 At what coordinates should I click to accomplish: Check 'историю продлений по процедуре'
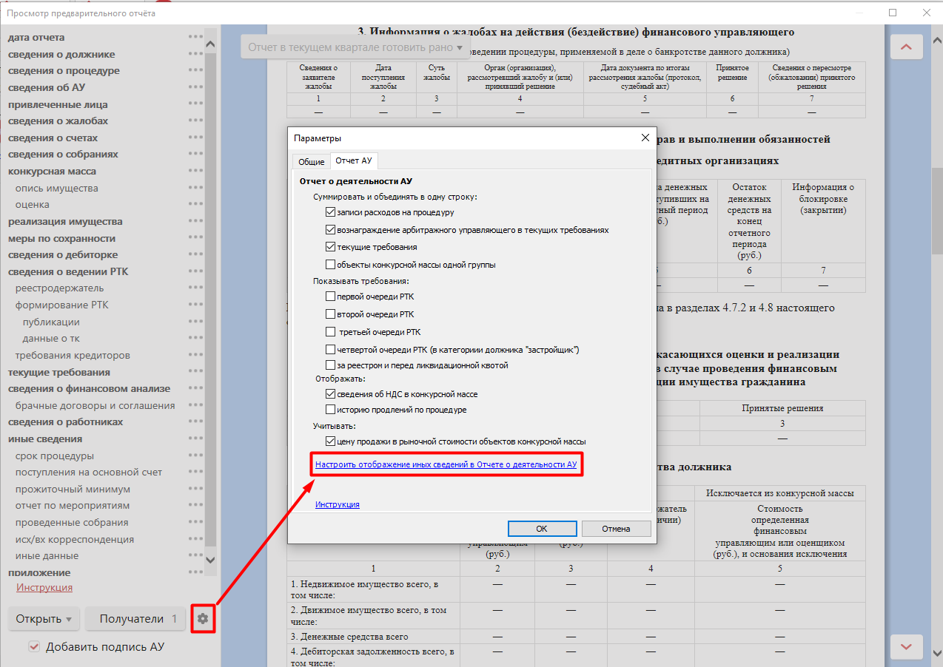coord(331,410)
